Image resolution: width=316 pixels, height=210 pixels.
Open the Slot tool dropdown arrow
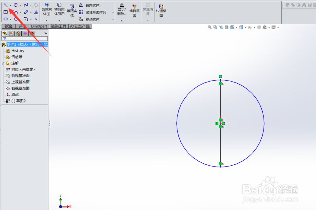(10, 20)
